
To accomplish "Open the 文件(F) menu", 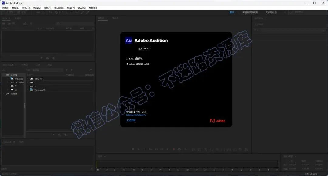I will tap(5, 8).
